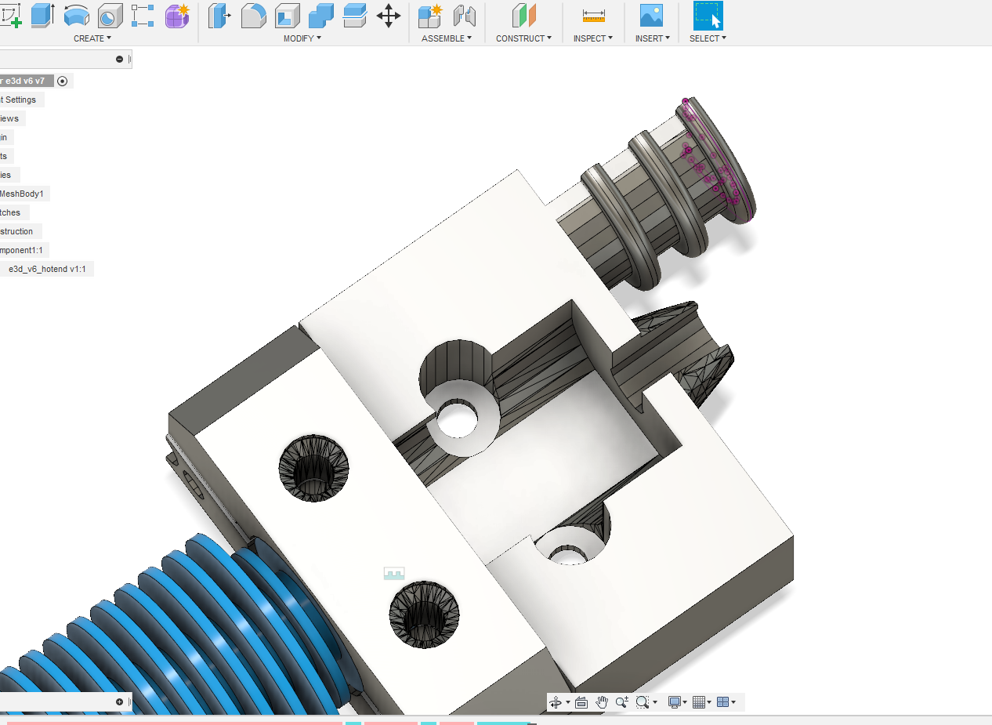Image resolution: width=992 pixels, height=725 pixels.
Task: Collapse the browser panel with minus button
Action: pos(119,59)
